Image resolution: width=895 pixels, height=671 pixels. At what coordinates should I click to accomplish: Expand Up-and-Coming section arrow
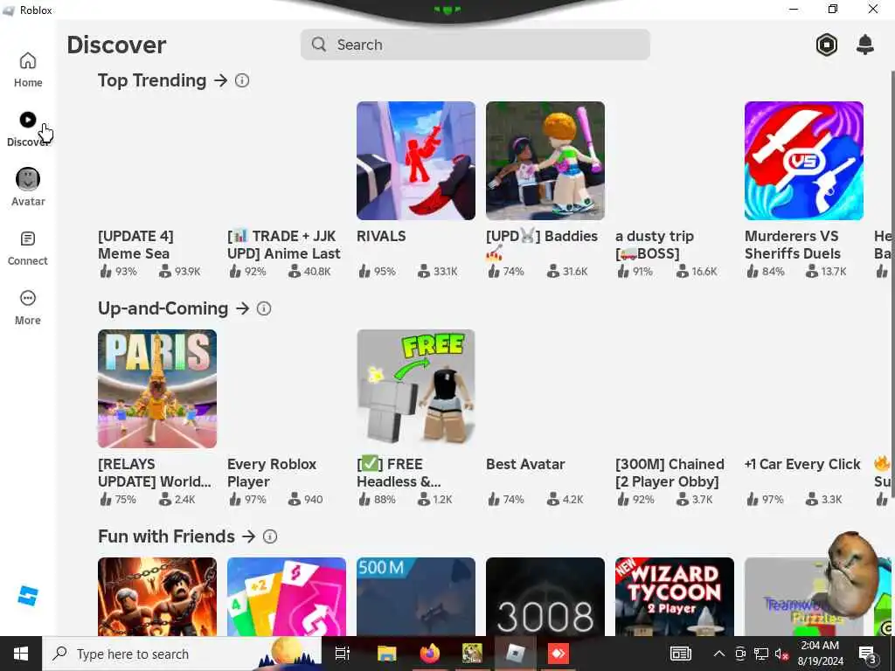pos(243,308)
